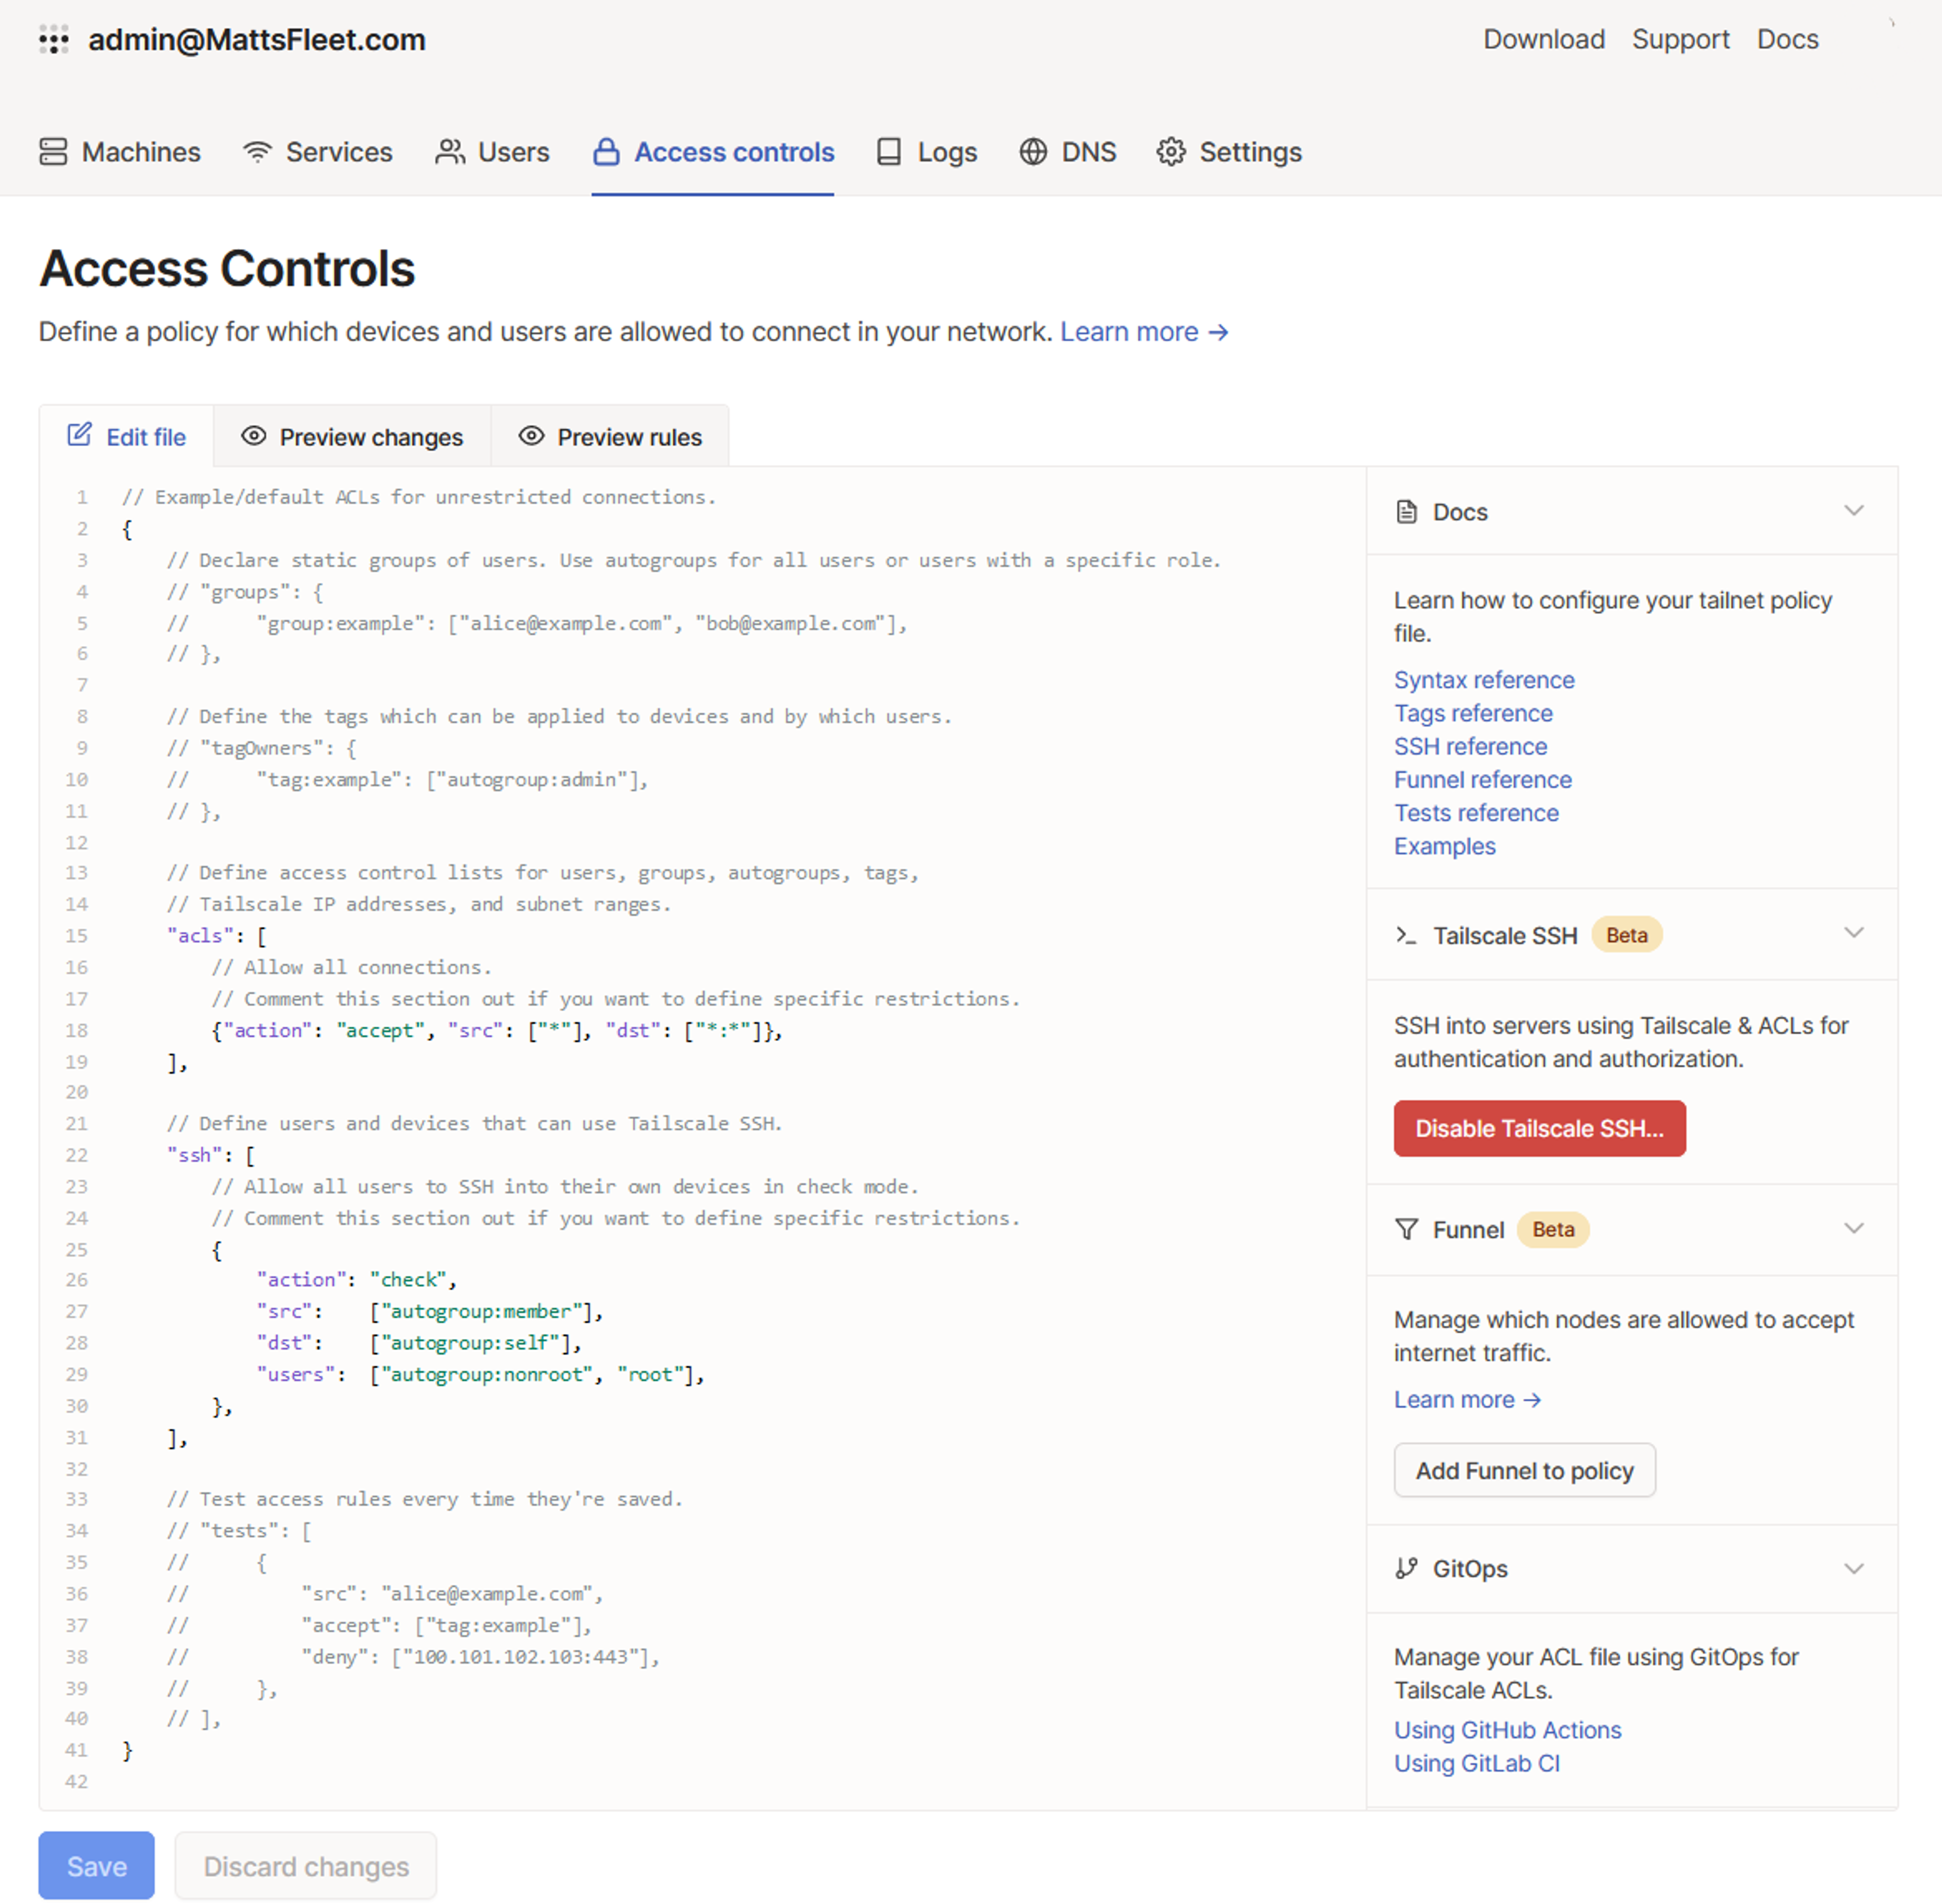Open Using GitHub Actions link
The width and height of the screenshot is (1942, 1904).
pyautogui.click(x=1507, y=1730)
